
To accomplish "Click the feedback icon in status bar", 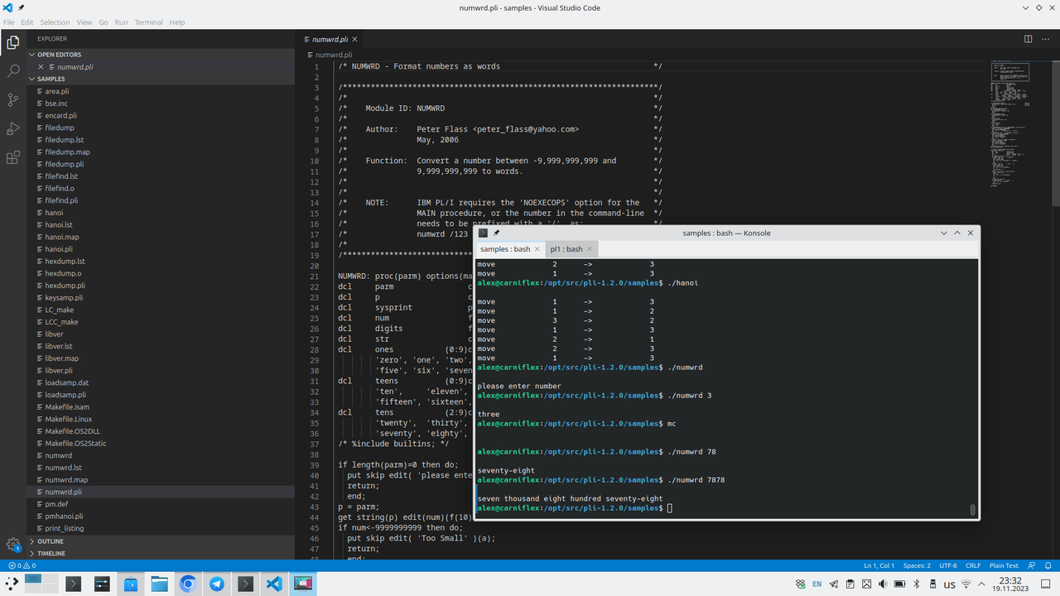I will coord(1033,566).
